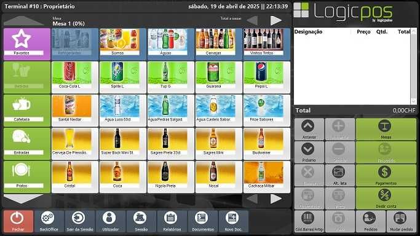This screenshot has height=236, width=420.
Task: Click Sair da Sessão logout icon
Action: coord(79,221)
